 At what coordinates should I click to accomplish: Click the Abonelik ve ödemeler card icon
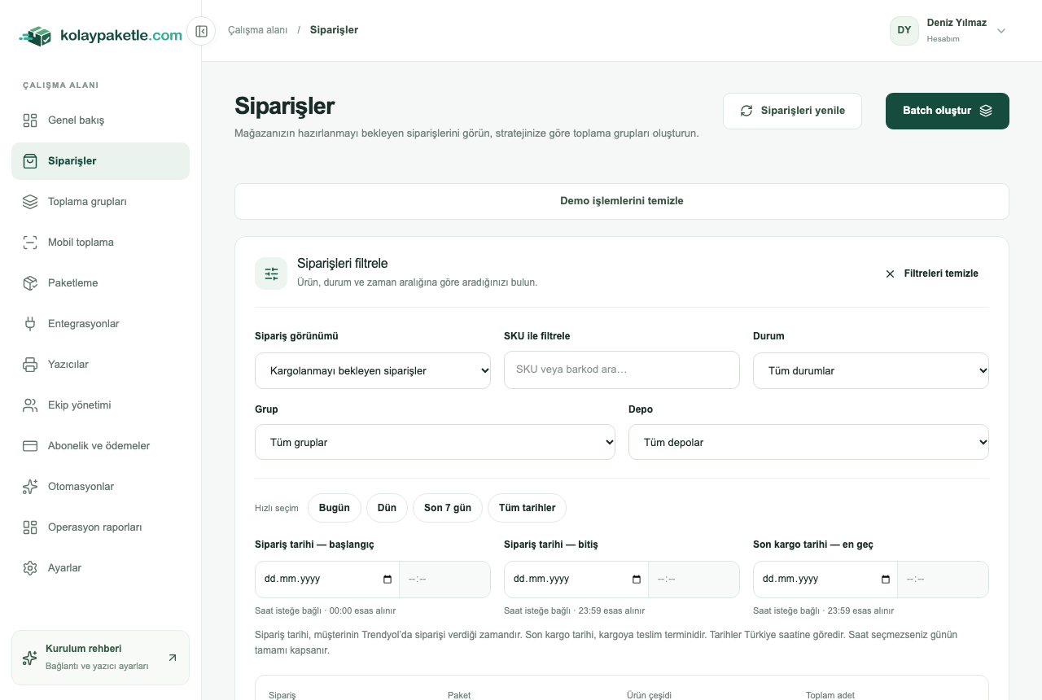tap(30, 446)
